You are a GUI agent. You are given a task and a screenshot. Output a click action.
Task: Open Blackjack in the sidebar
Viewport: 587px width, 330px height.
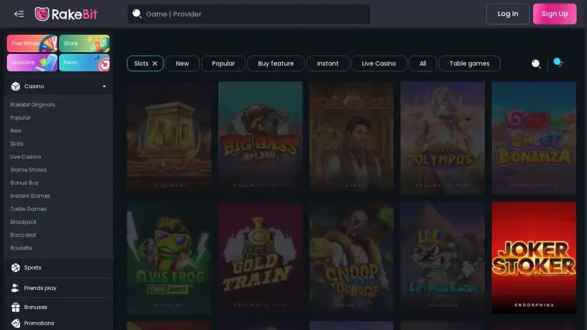pyautogui.click(x=24, y=222)
